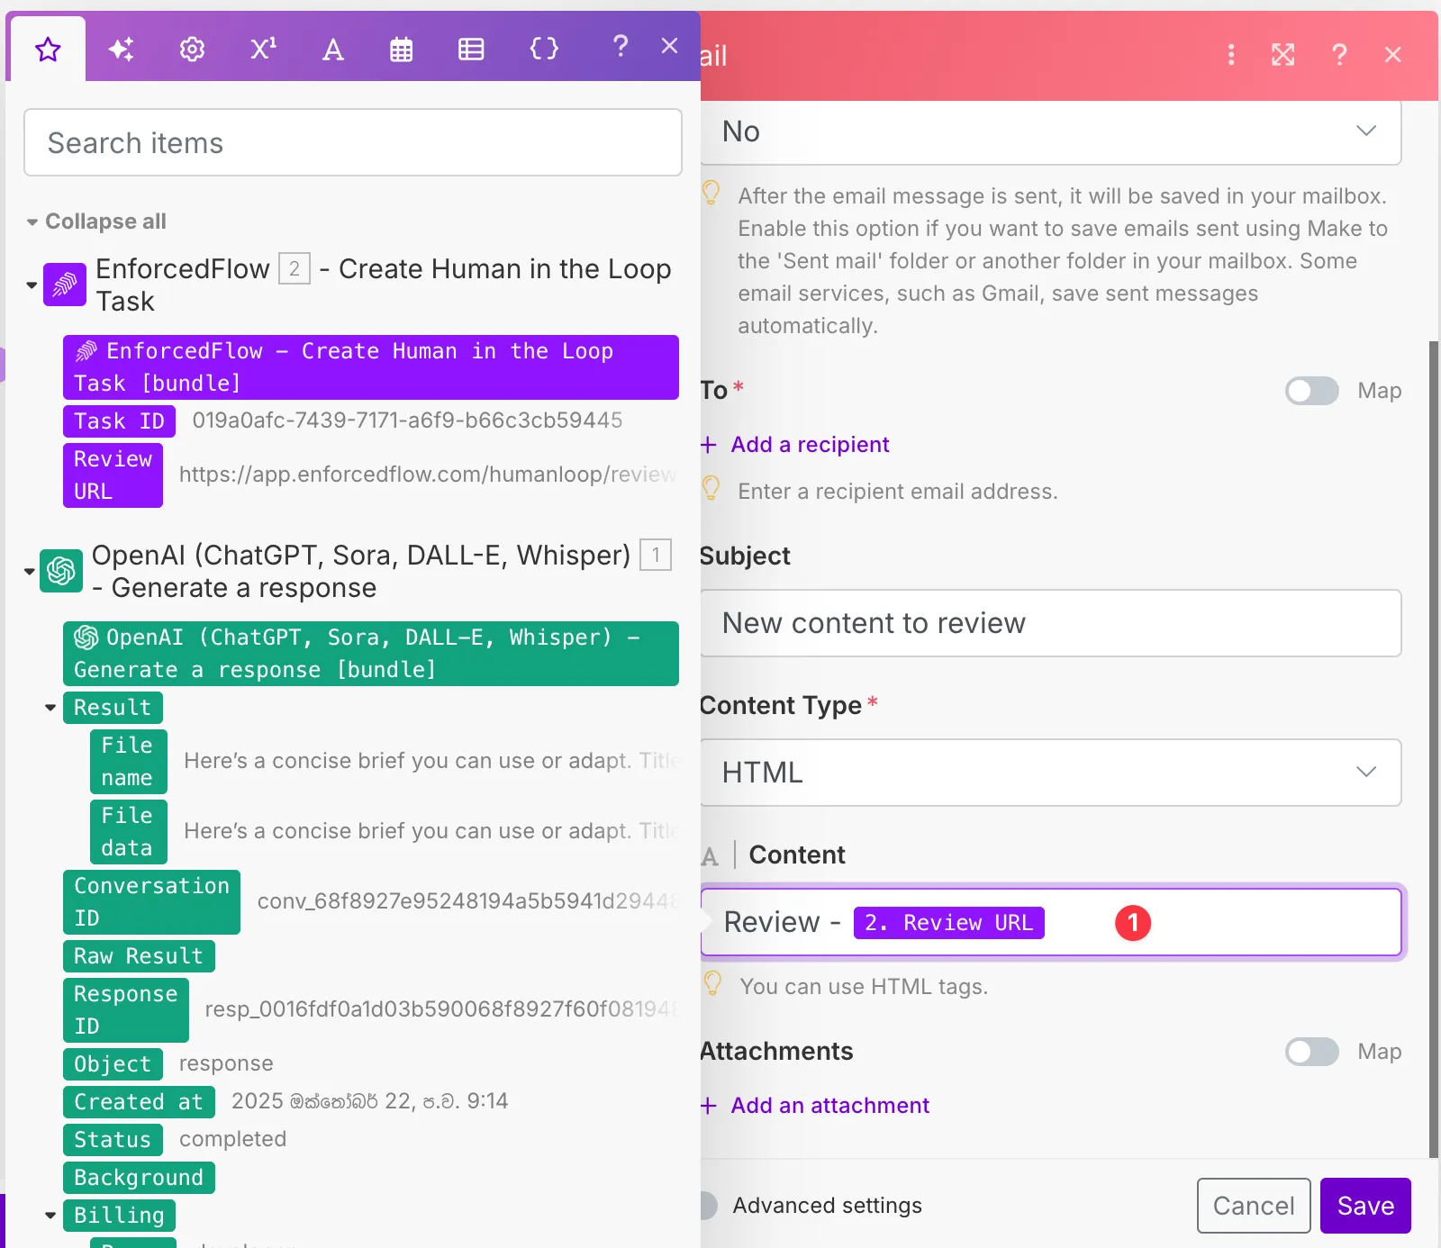The height and width of the screenshot is (1248, 1441).
Task: Enable the Advanced settings toggle
Action: pos(710,1206)
